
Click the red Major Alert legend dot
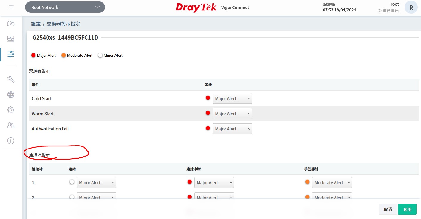coord(33,55)
